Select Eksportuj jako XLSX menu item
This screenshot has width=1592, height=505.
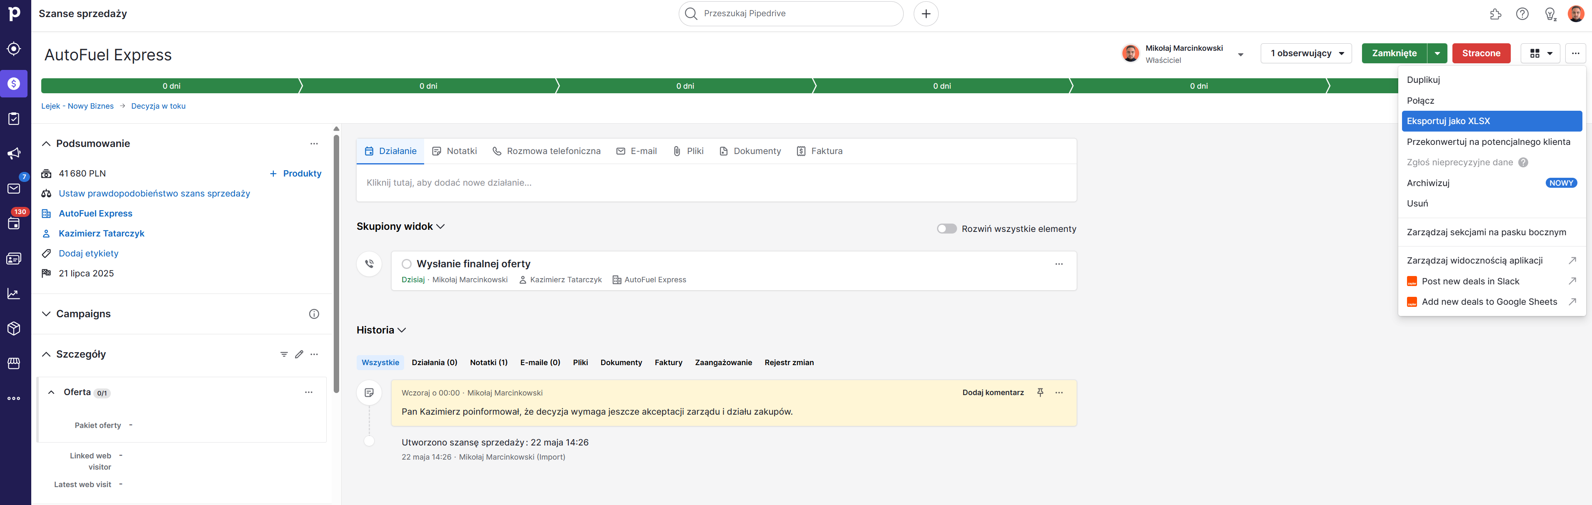click(1491, 121)
